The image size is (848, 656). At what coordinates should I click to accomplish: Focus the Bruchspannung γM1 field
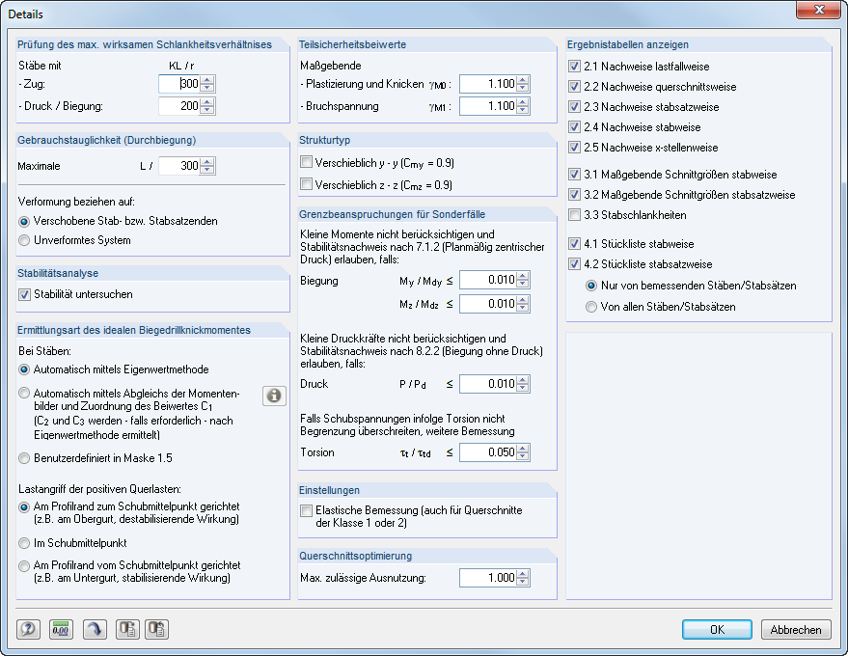tap(488, 106)
